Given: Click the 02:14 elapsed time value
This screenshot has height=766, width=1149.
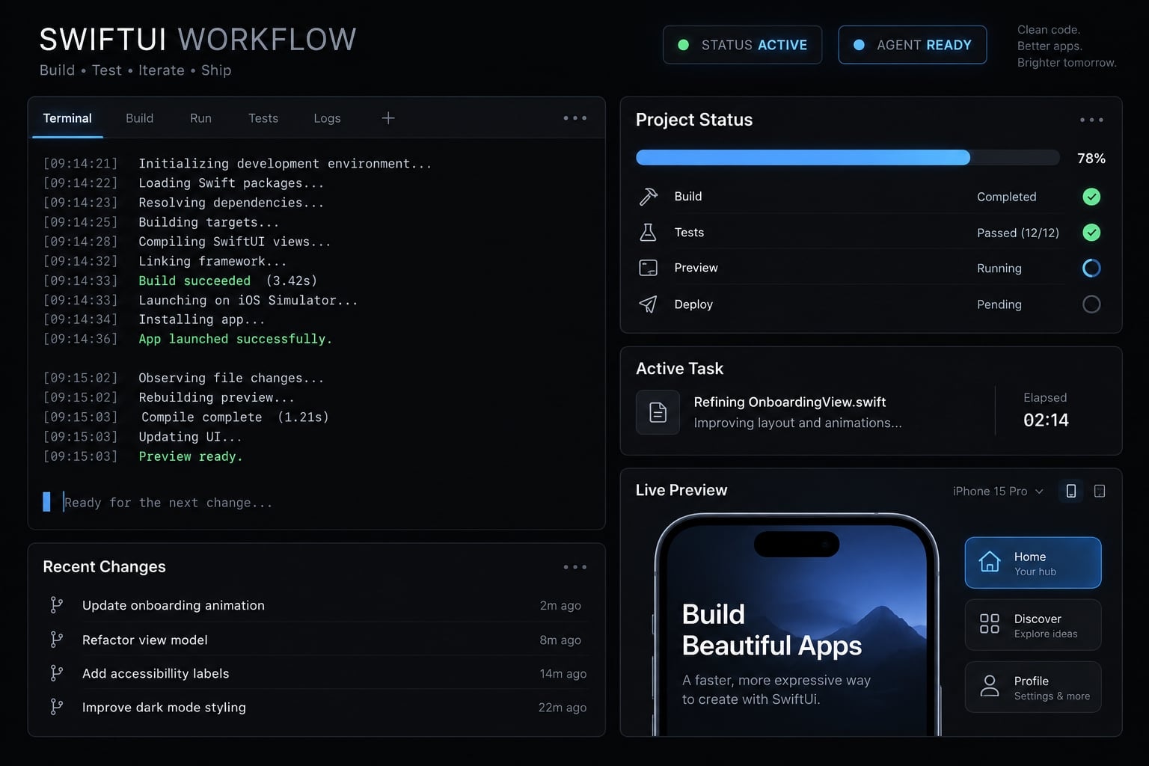Looking at the screenshot, I should coord(1046,420).
